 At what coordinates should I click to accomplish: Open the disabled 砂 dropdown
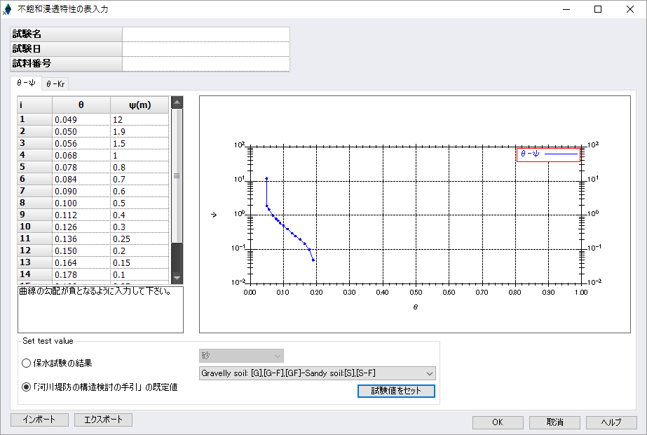coord(241,356)
